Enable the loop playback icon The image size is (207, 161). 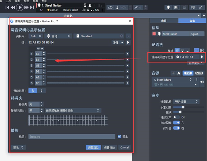pos(110,7)
